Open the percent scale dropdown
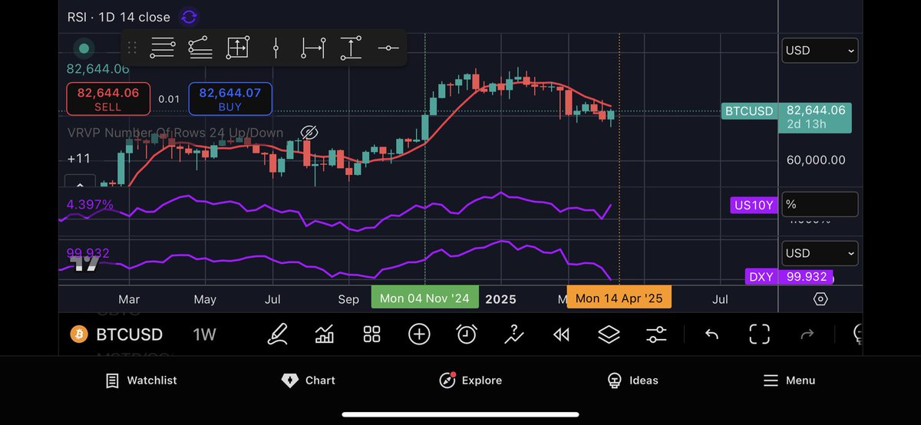 (x=820, y=204)
